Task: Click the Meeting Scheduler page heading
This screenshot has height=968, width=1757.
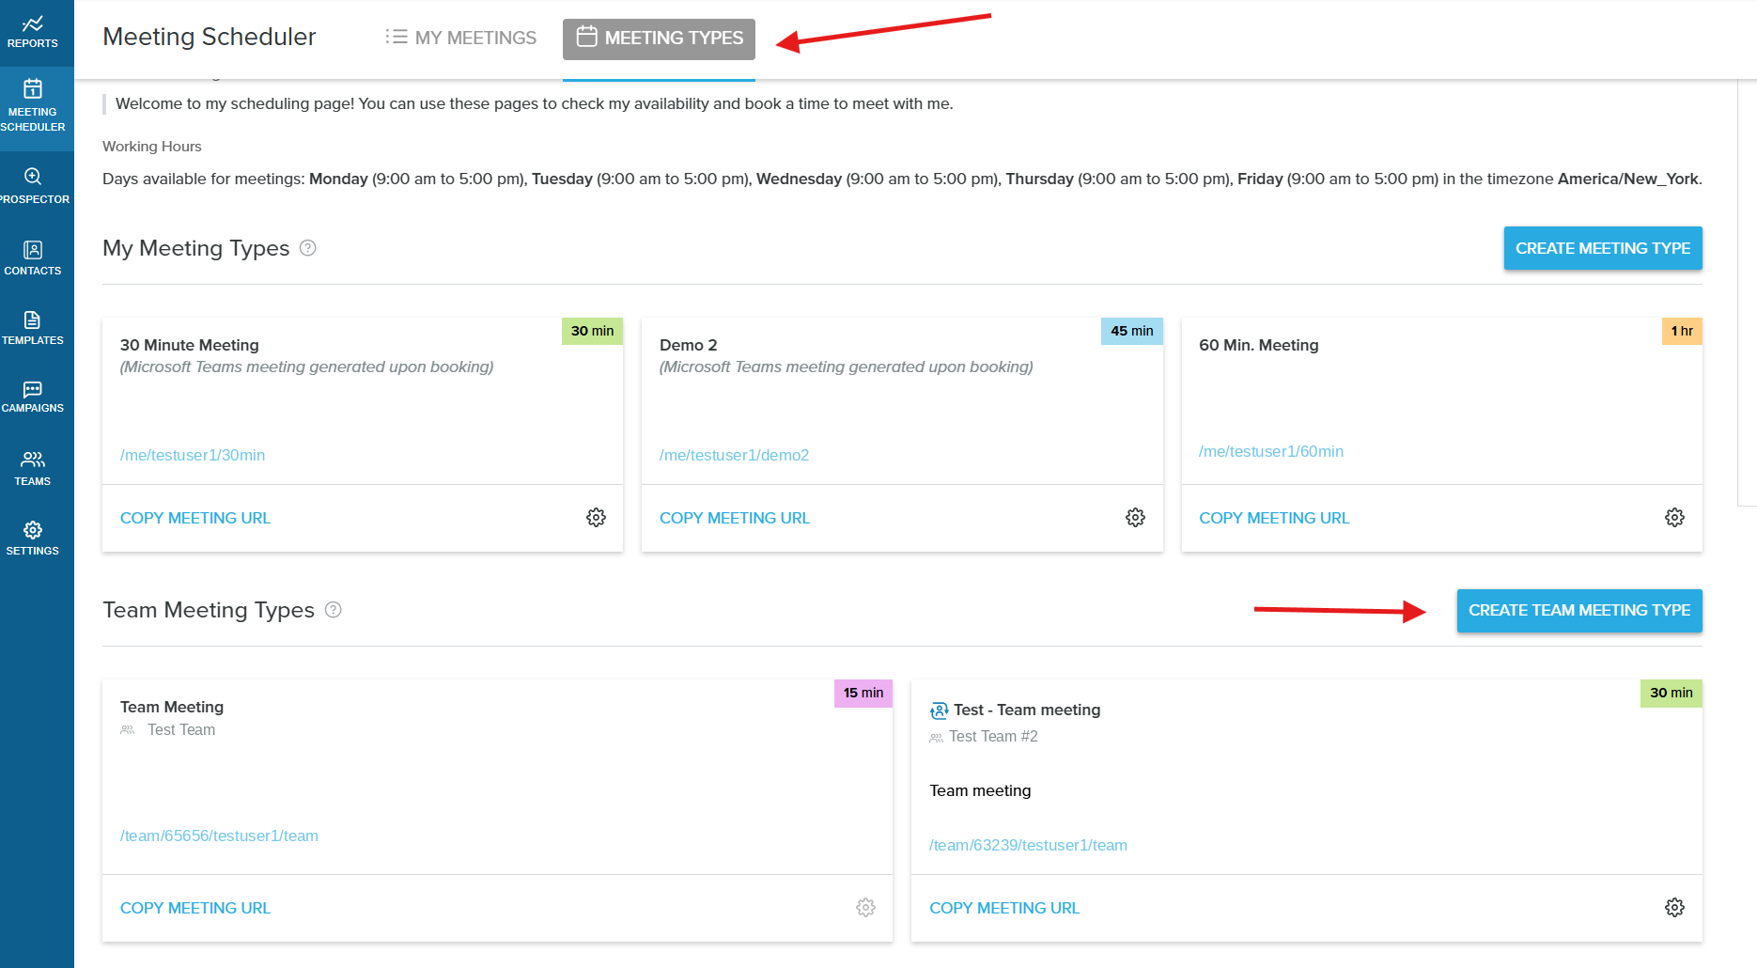Action: point(210,37)
